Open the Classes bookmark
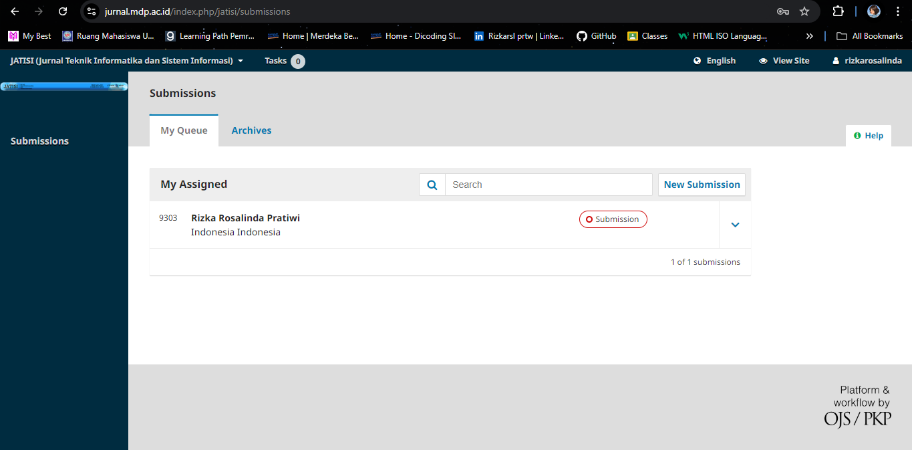Image resolution: width=912 pixels, height=450 pixels. tap(647, 36)
